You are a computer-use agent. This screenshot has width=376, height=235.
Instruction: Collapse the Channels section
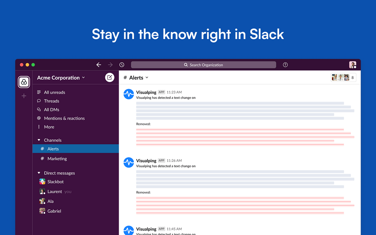(39, 140)
